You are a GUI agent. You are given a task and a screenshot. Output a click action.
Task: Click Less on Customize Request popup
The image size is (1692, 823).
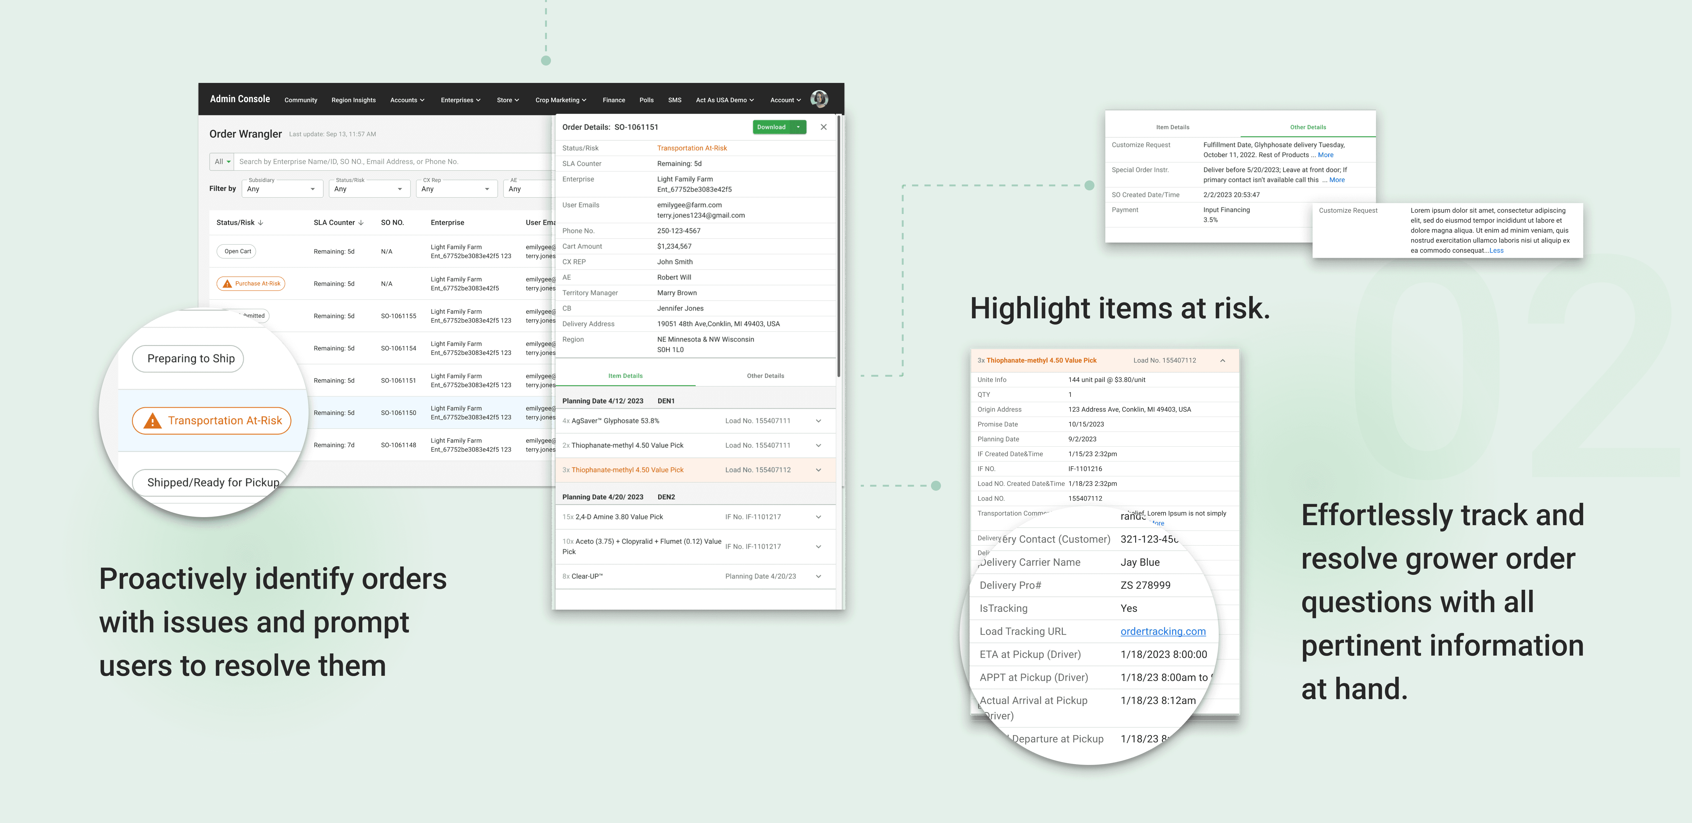[1496, 251]
